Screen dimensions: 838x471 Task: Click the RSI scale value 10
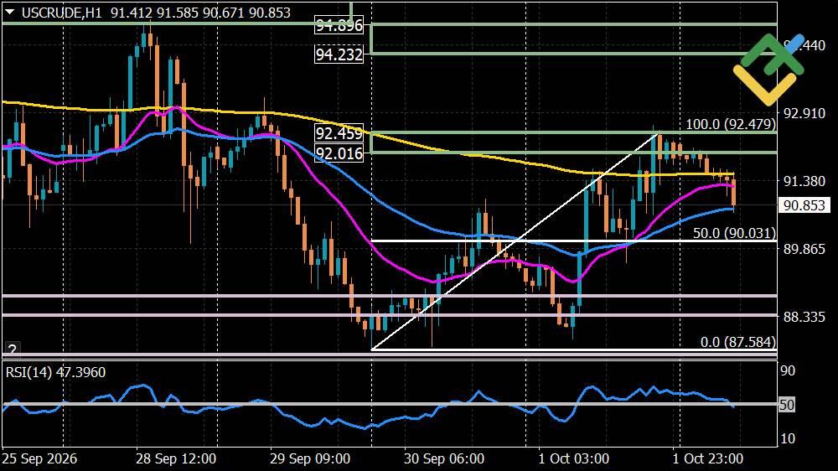(x=788, y=439)
